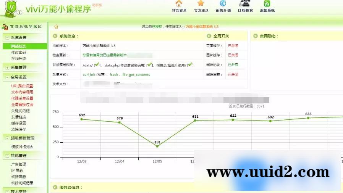Click the chart data point labeled 611
The image size is (343, 193).
[195, 121]
